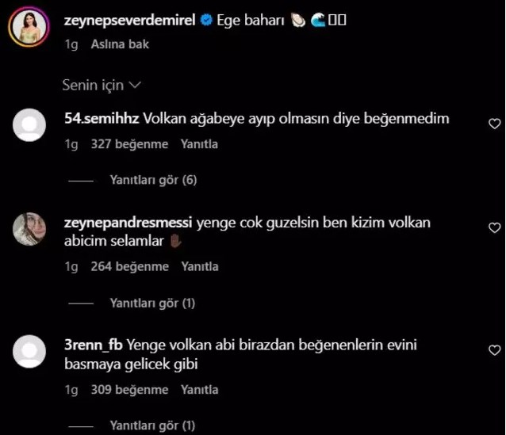Open zeynepseverdemirel's profile picture story
This screenshot has height=435, width=506.
(29, 26)
